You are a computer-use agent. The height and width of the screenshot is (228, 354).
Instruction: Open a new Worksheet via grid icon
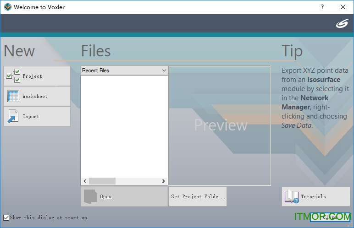[13, 96]
